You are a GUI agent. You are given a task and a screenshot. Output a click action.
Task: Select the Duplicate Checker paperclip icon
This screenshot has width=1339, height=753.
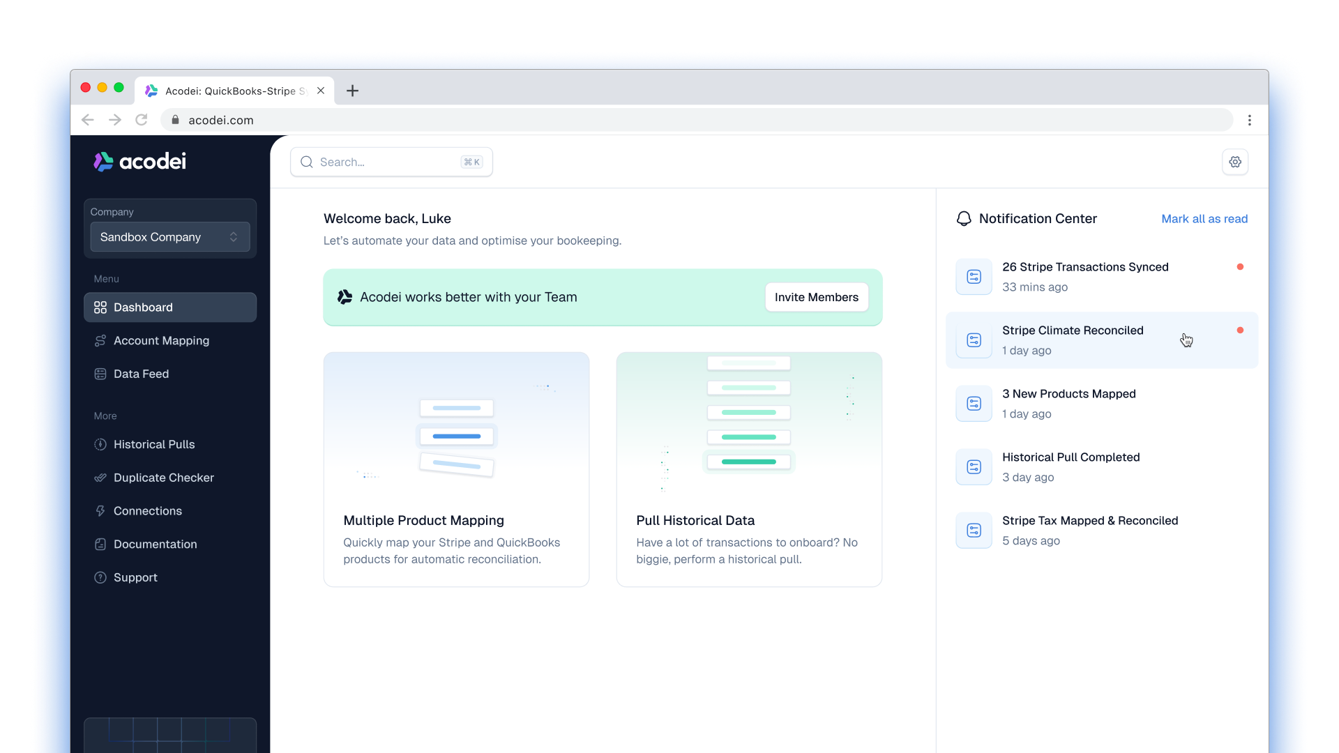[101, 478]
